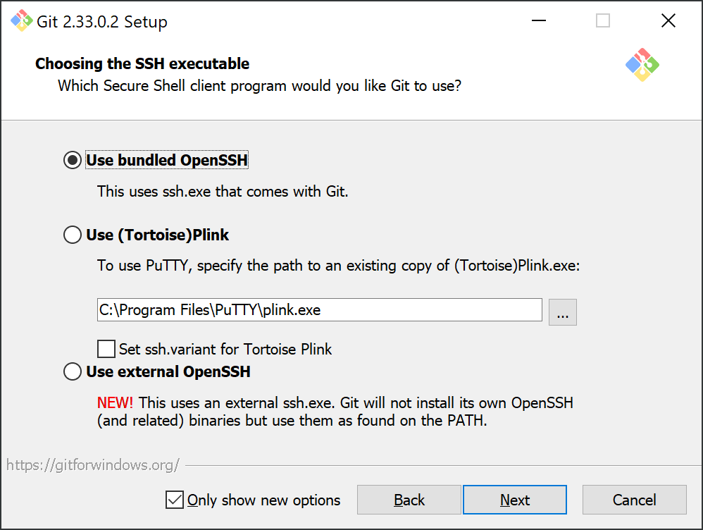Open the gitforwindows.org link
703x530 pixels.
tap(93, 465)
